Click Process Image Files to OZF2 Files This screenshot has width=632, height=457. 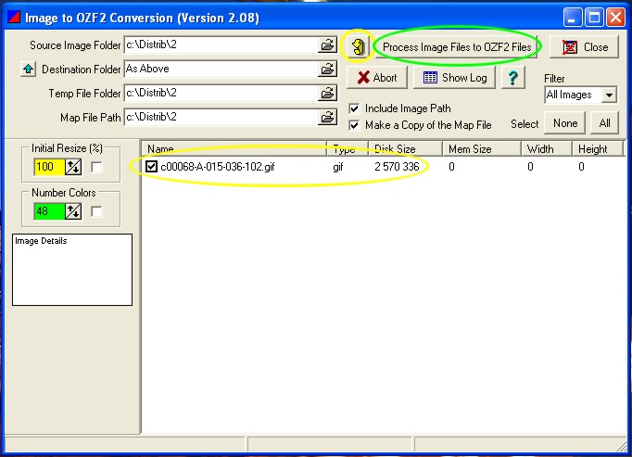tap(457, 47)
